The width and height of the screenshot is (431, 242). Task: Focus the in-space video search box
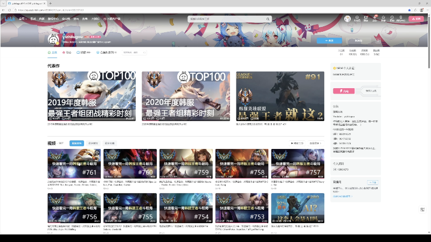tap(134, 52)
